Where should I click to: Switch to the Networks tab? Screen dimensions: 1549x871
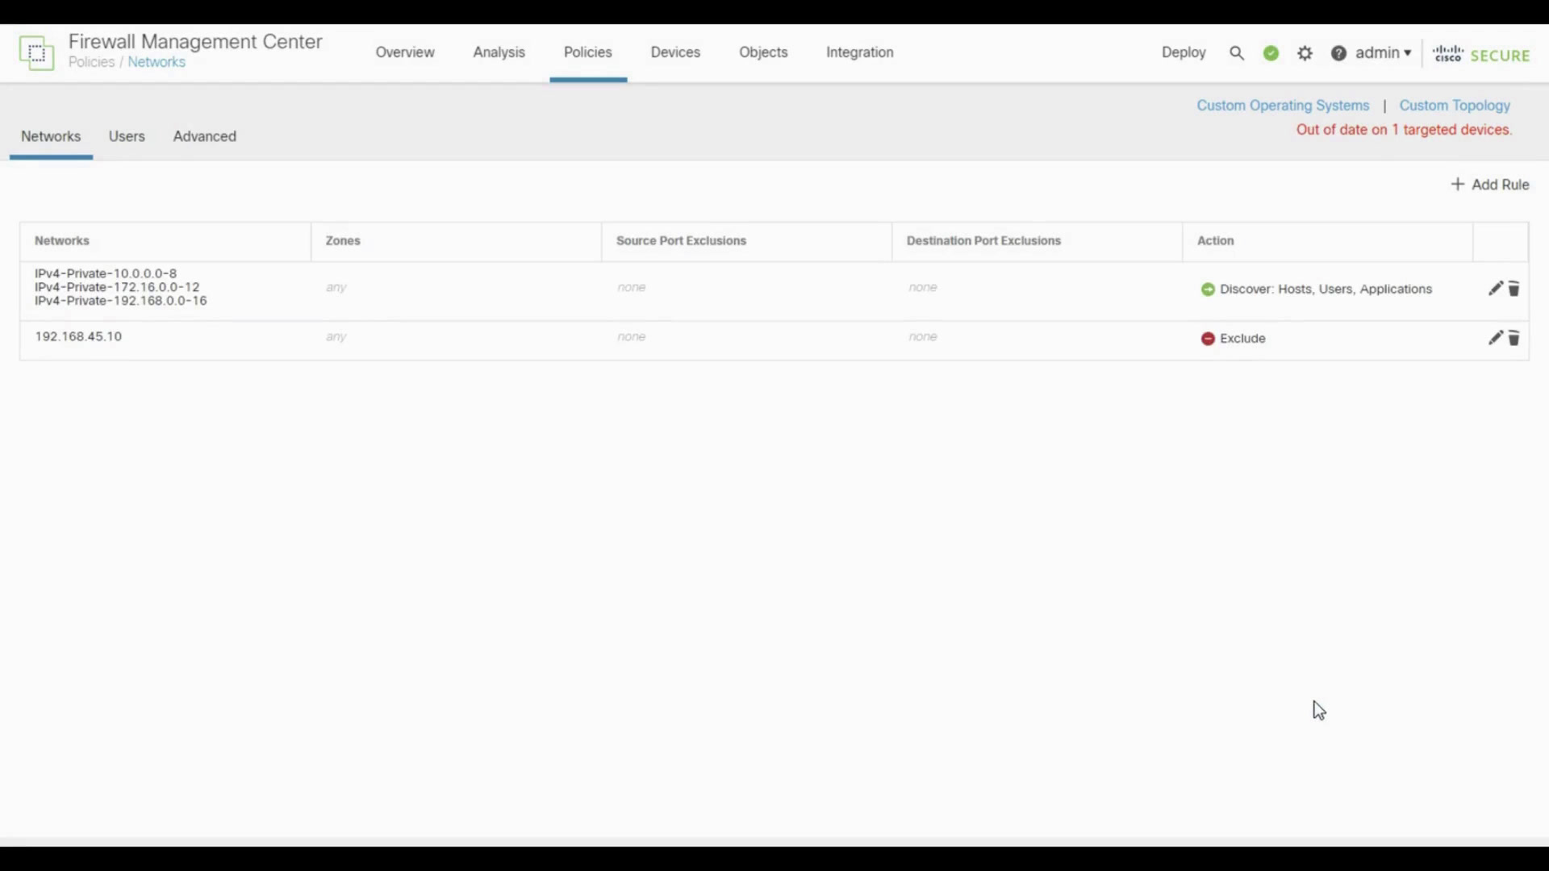point(51,136)
